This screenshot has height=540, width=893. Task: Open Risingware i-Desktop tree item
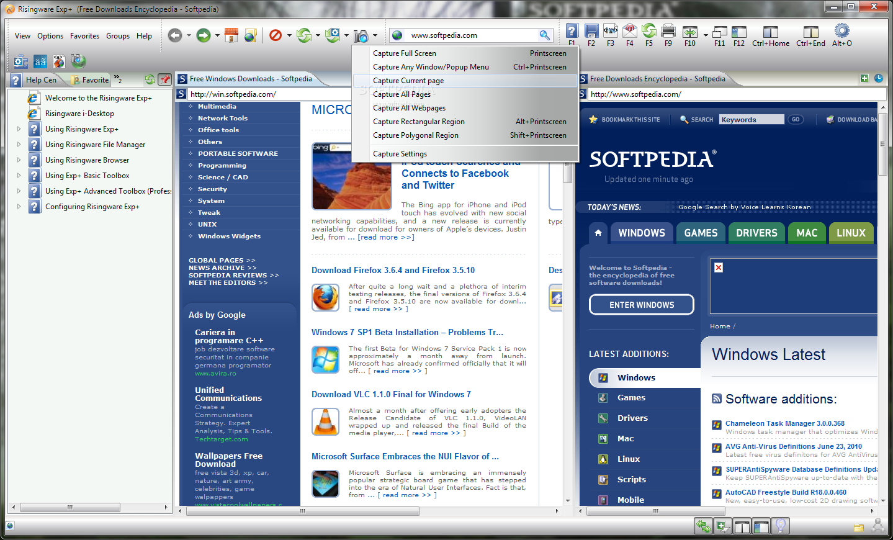coord(79,114)
